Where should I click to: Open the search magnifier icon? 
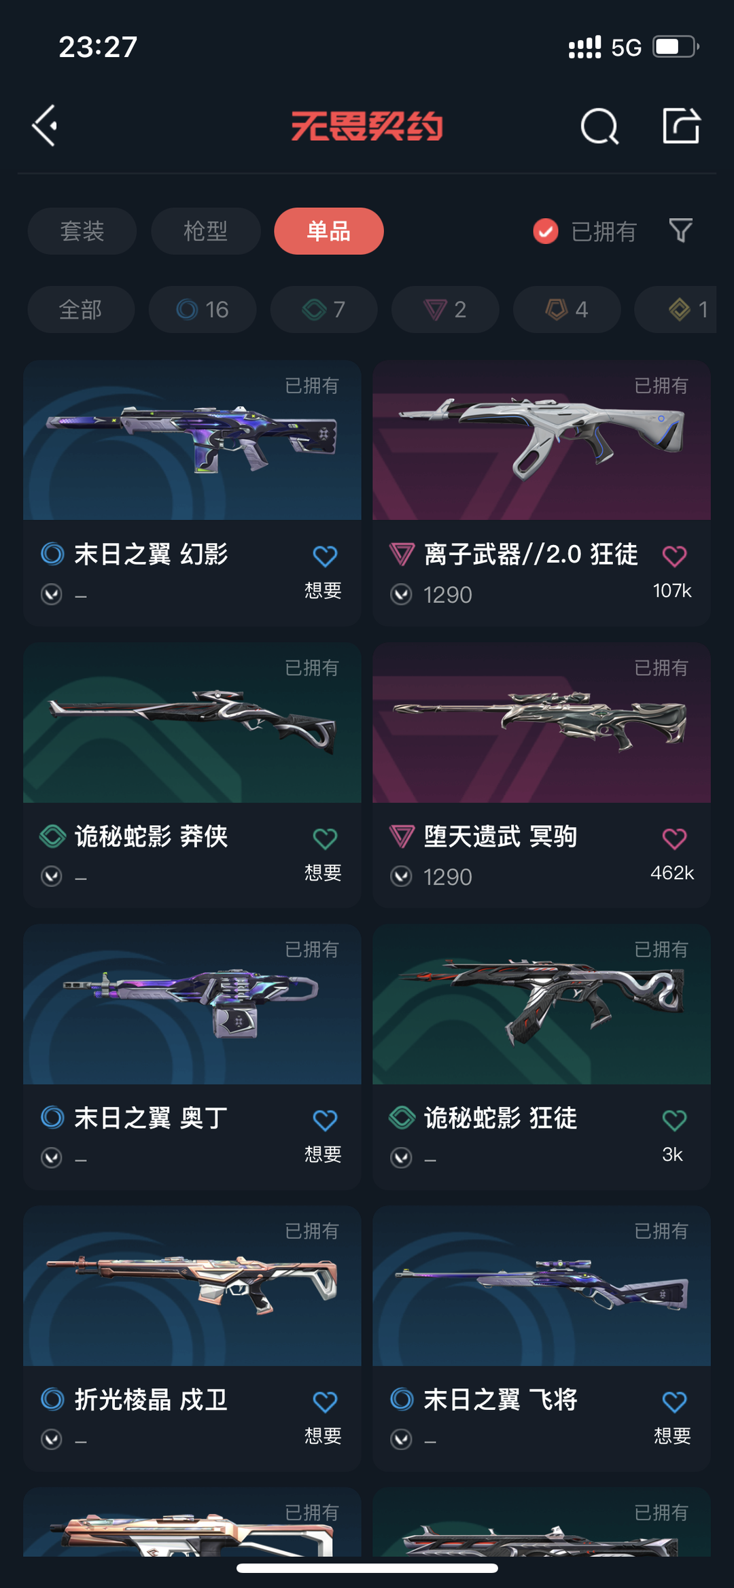(599, 126)
